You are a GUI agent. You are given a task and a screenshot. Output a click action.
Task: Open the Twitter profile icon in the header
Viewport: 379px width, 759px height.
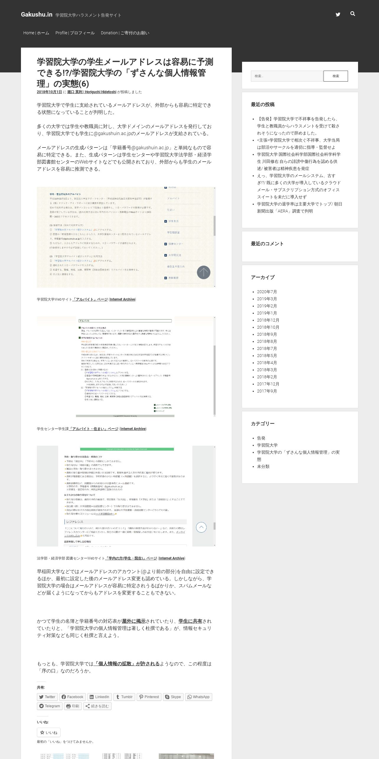coord(338,14)
